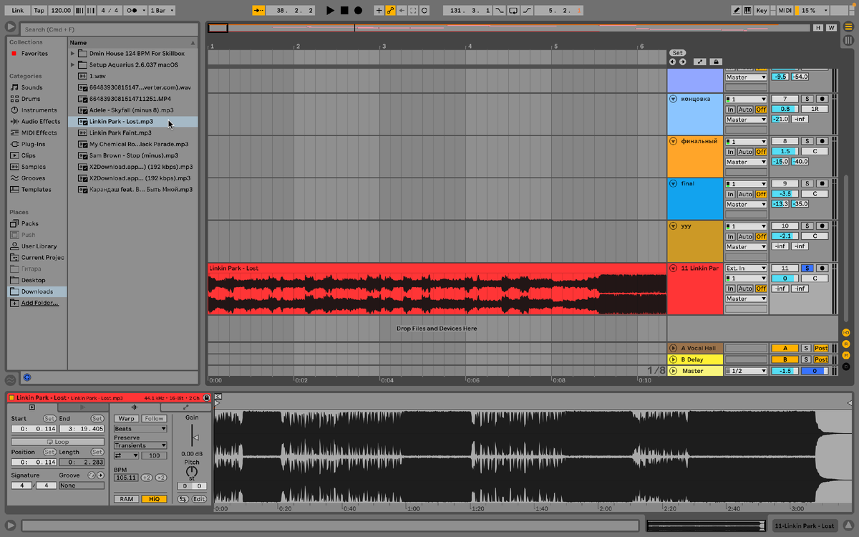Toggle the Post button on A Vocal Hall
The height and width of the screenshot is (537, 859).
click(821, 348)
